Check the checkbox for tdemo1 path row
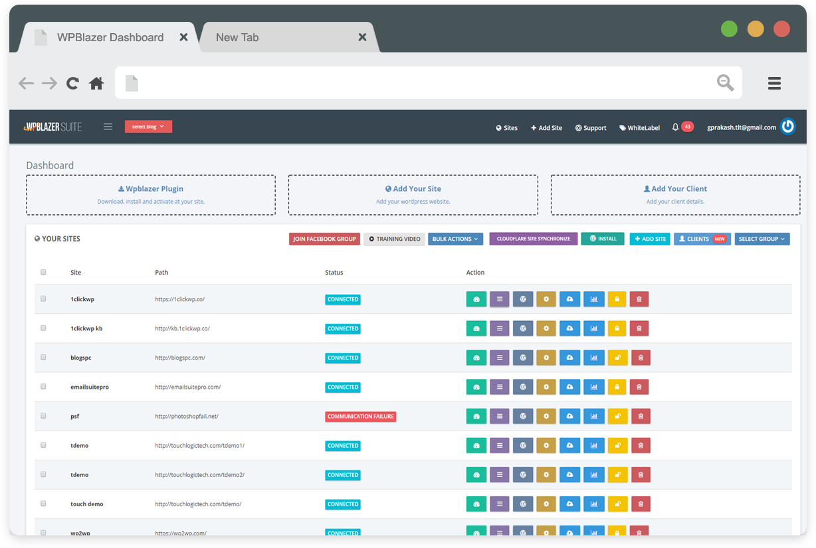Image resolution: width=816 pixels, height=548 pixels. pos(43,445)
